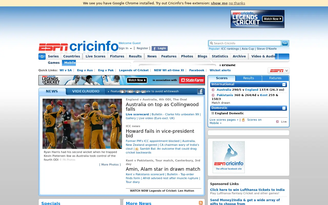Viewport: 328px width, 205px height.
Task: Open the Blogs menu item
Action: pos(202,56)
